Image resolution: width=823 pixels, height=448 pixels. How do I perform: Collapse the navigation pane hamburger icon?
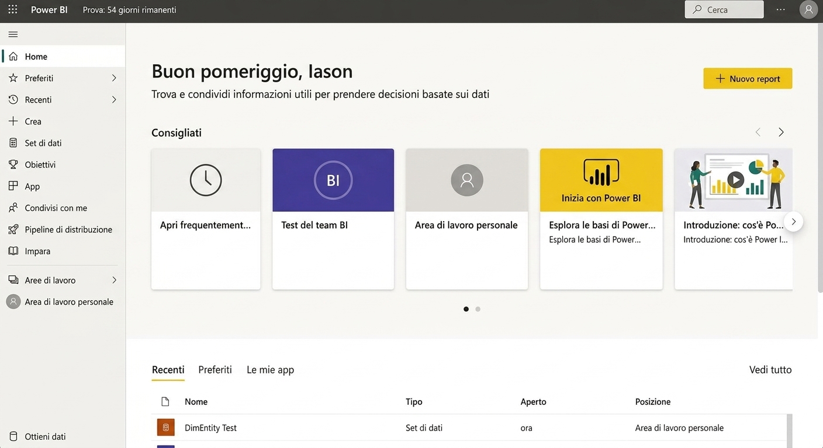pos(13,34)
